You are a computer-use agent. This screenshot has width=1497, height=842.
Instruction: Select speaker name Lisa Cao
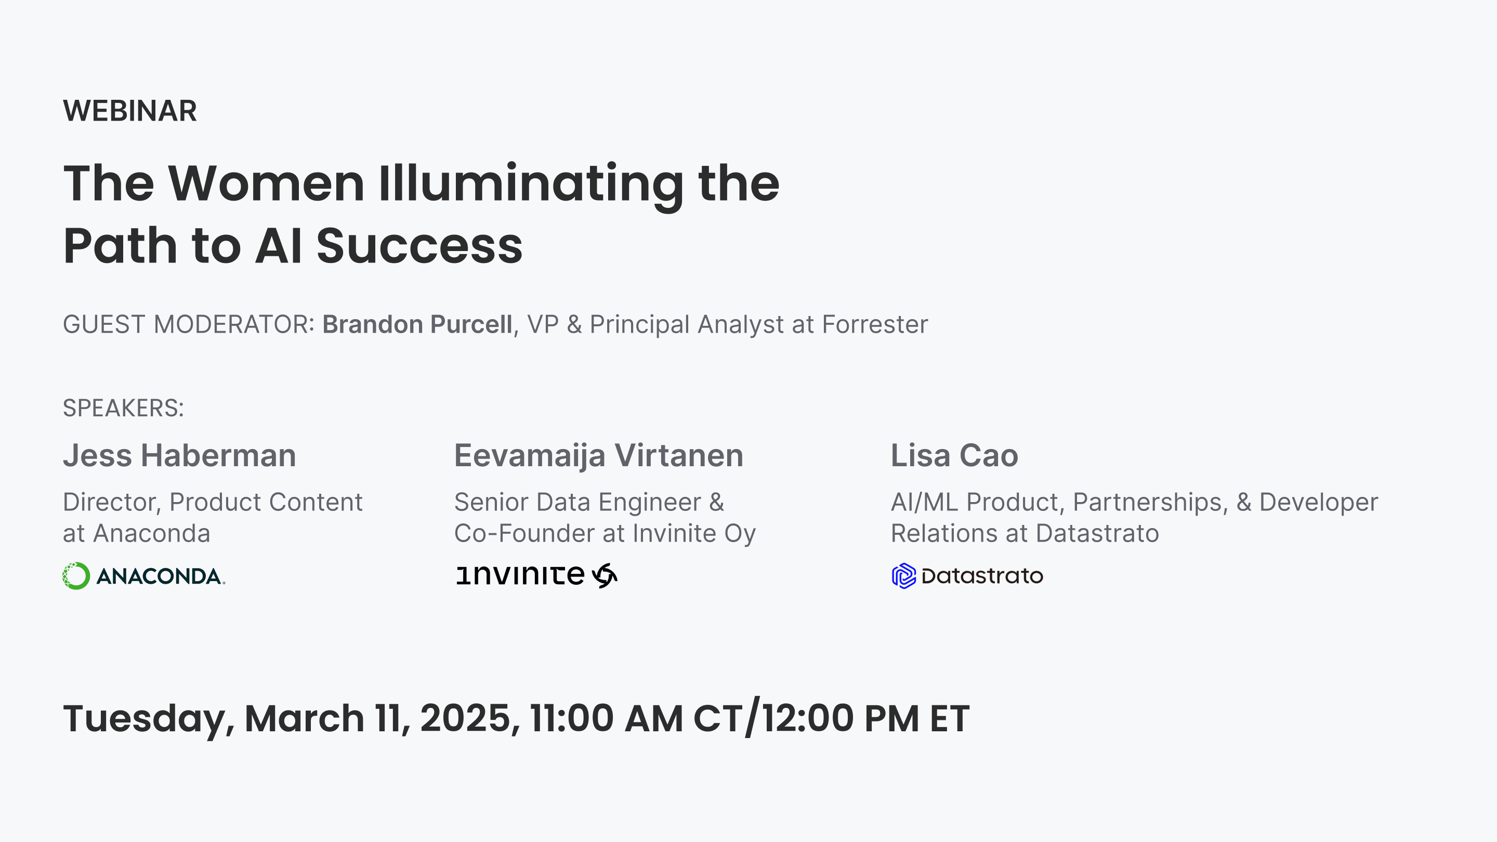(x=954, y=455)
